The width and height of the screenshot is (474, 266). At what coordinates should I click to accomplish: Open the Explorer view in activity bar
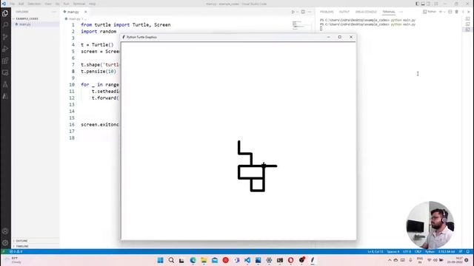(x=5, y=13)
